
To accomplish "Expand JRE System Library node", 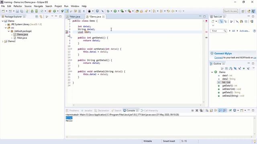I will click(x=6, y=24).
